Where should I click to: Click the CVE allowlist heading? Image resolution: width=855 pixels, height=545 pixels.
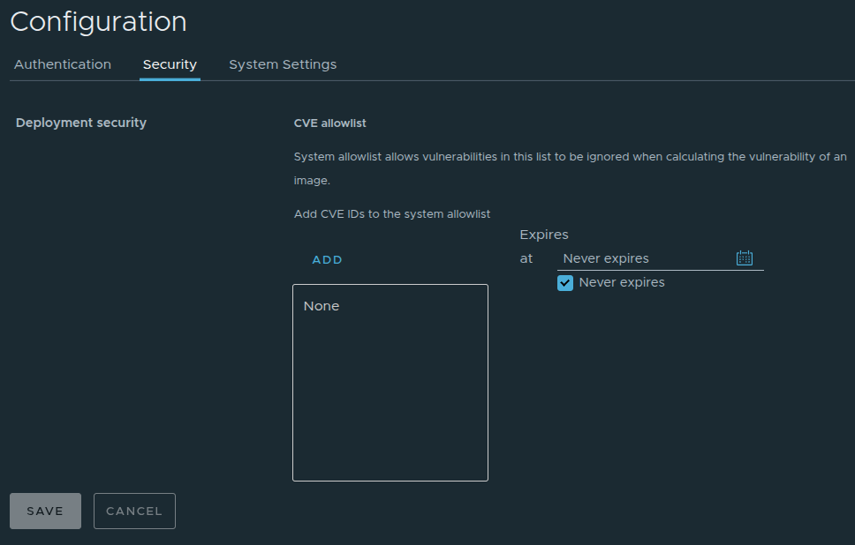tap(329, 123)
